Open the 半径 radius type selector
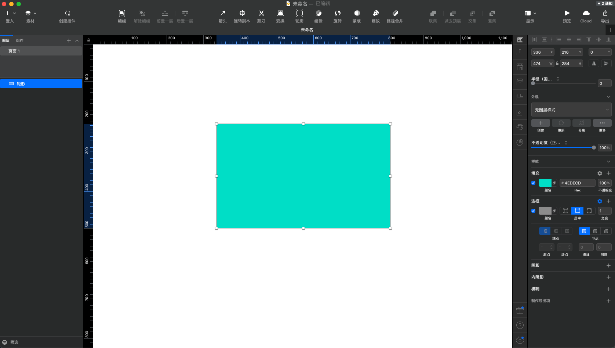This screenshot has width=615, height=348. tap(558, 79)
